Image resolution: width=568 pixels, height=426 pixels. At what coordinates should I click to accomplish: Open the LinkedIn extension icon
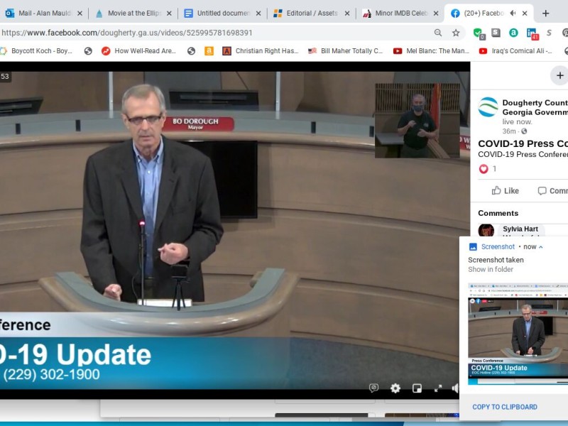(532, 33)
